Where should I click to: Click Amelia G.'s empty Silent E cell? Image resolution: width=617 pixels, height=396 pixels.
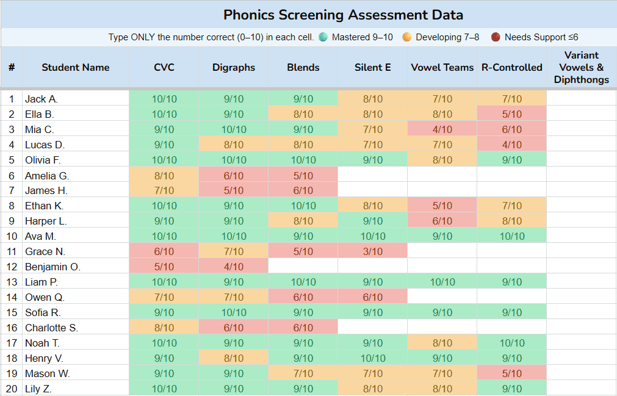tap(373, 175)
